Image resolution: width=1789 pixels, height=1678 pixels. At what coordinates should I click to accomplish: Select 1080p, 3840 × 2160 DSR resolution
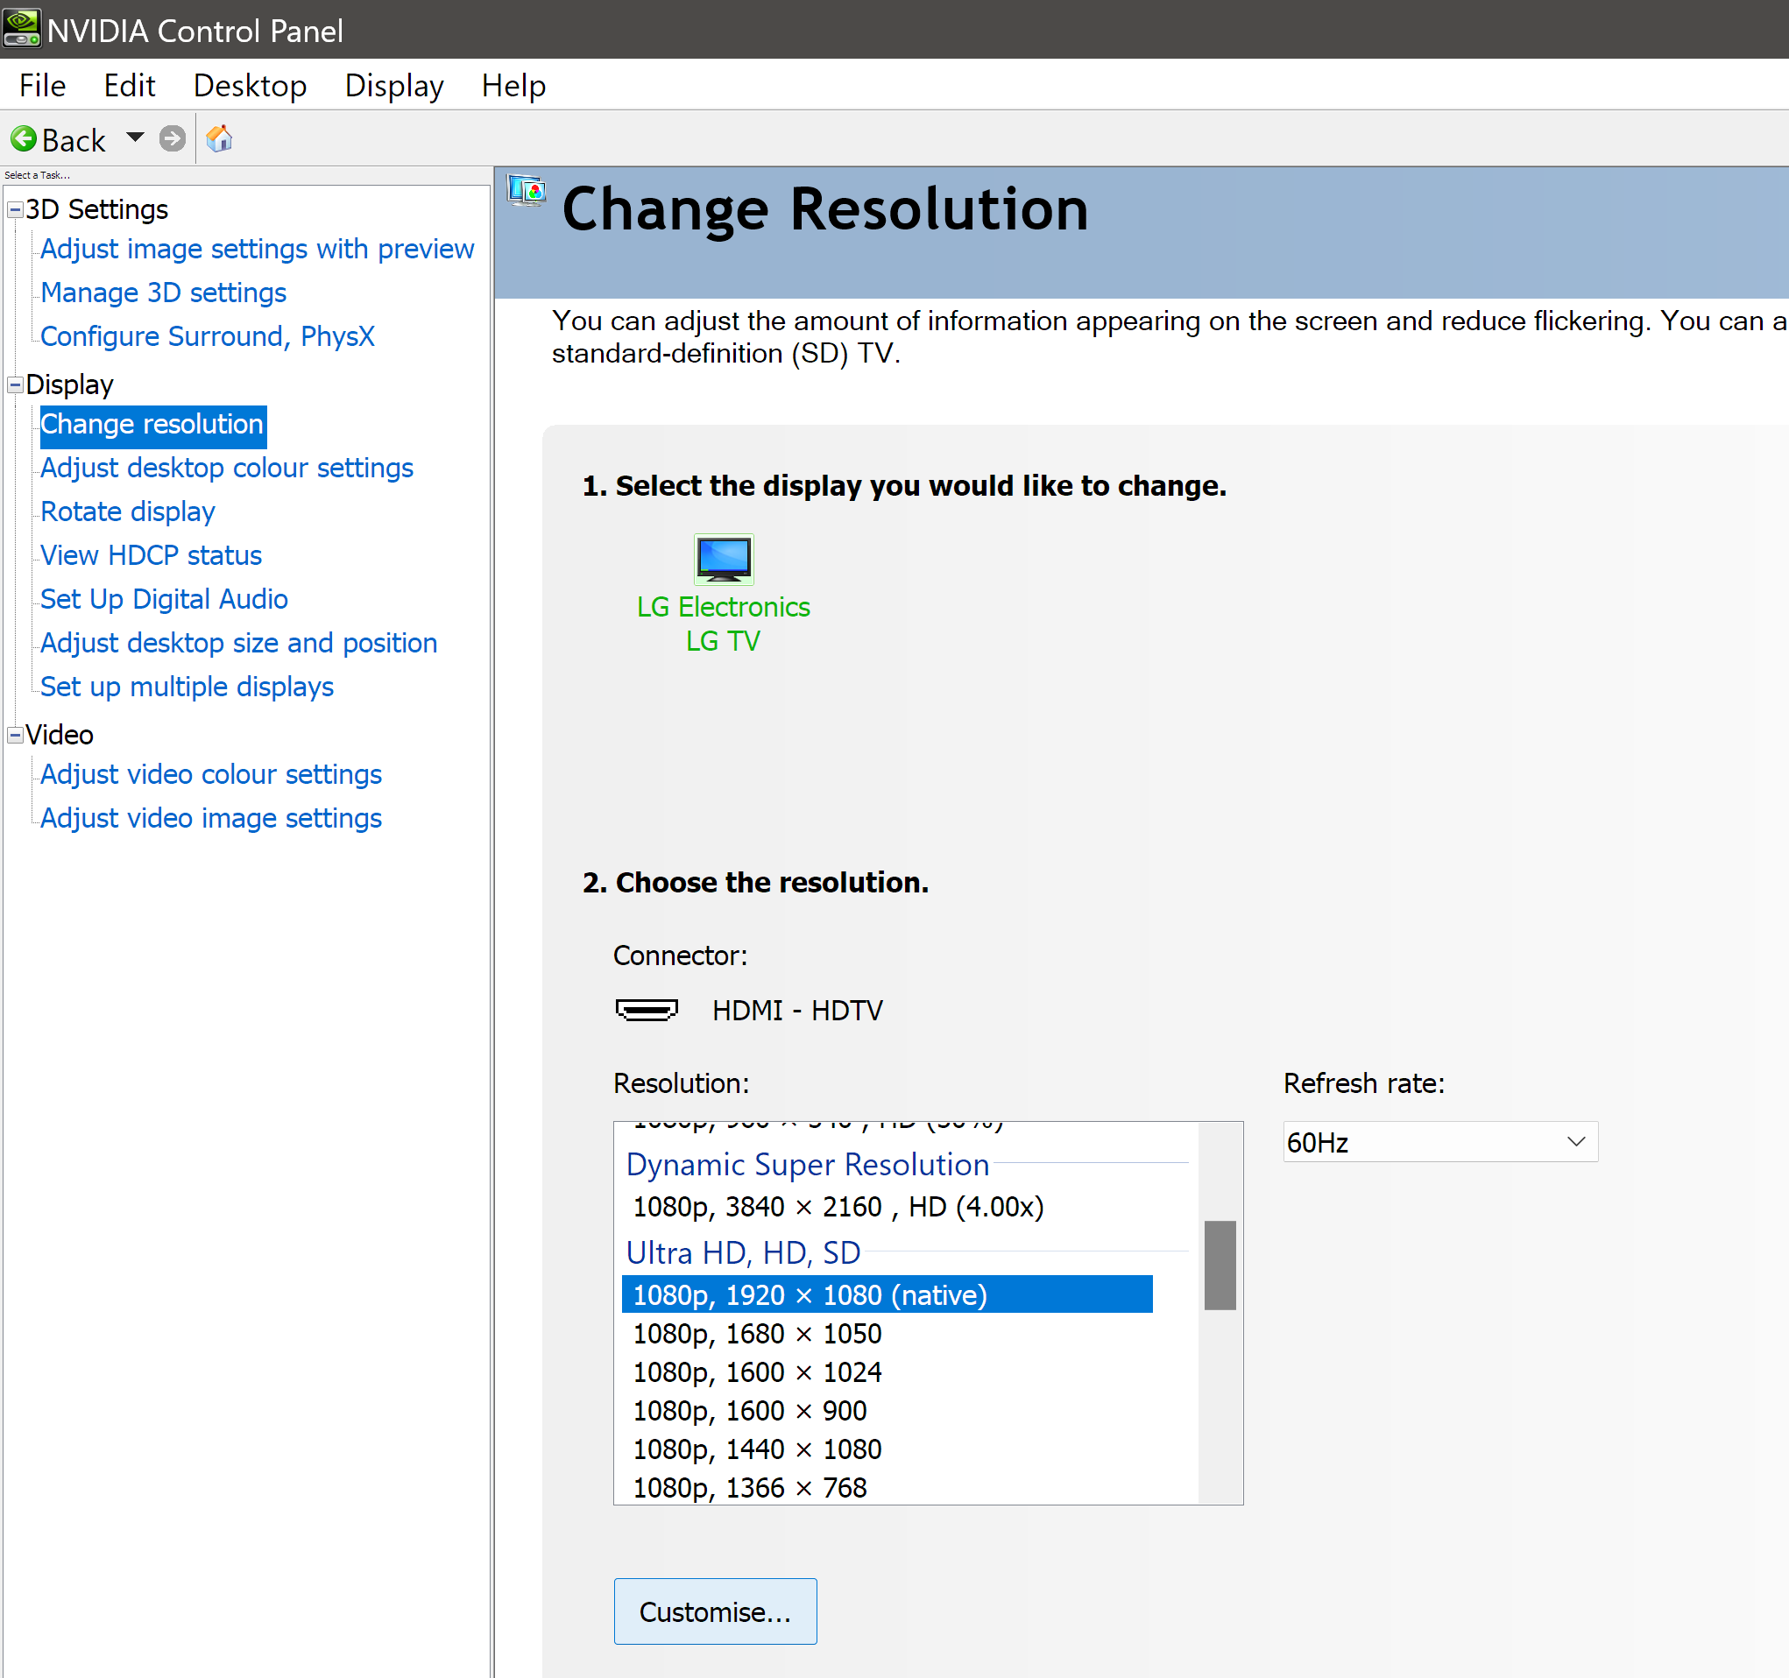pyautogui.click(x=838, y=1207)
